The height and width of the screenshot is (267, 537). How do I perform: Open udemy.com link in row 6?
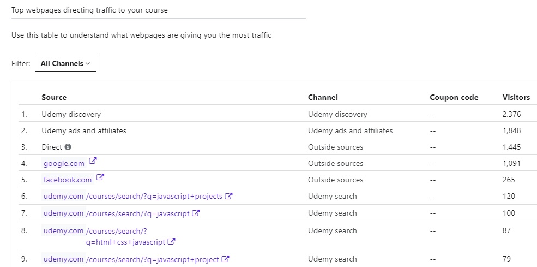tap(63, 197)
